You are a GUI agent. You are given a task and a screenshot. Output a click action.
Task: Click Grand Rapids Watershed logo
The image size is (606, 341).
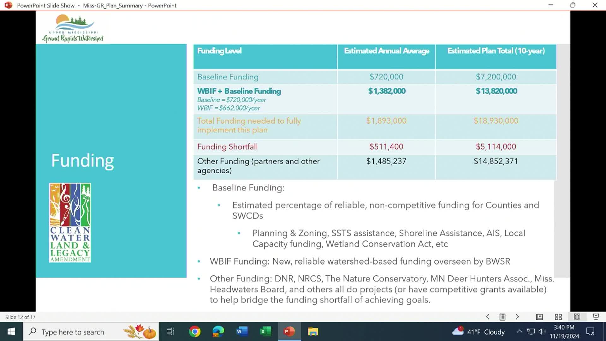click(x=73, y=29)
